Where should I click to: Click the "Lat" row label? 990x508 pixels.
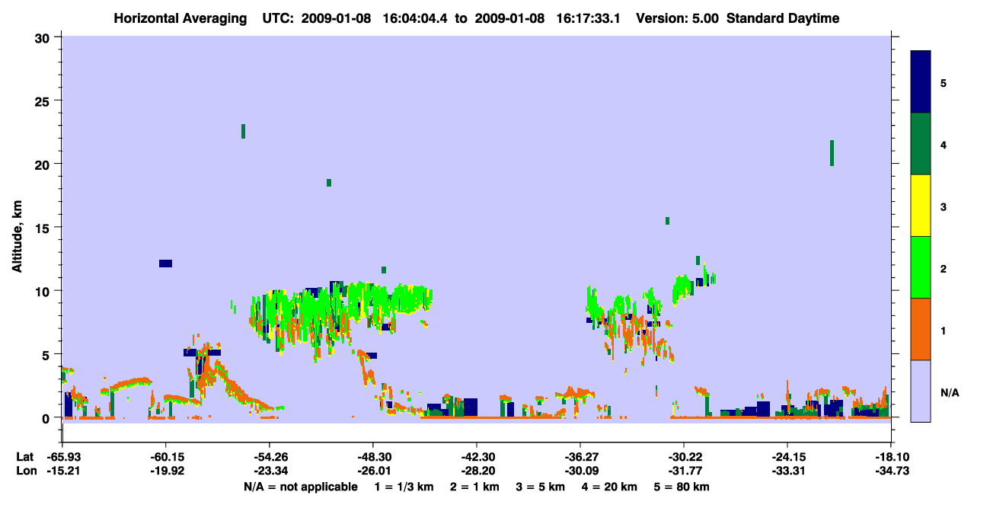tap(24, 457)
